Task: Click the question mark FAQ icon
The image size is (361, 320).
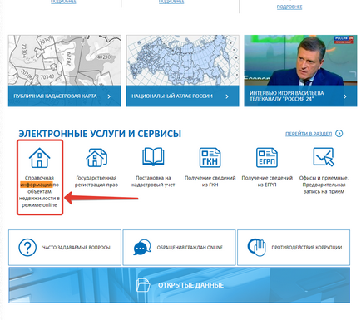Action: (x=27, y=247)
